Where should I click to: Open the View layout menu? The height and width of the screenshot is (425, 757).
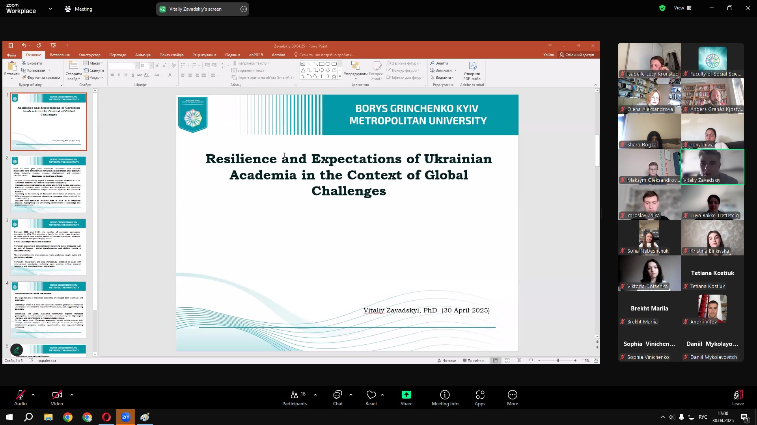pos(683,8)
